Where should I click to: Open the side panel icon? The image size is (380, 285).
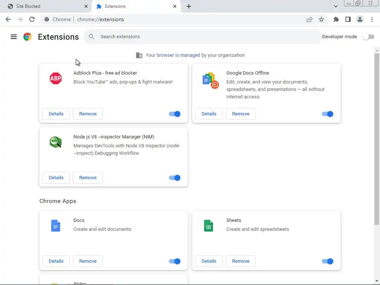[x=348, y=19]
